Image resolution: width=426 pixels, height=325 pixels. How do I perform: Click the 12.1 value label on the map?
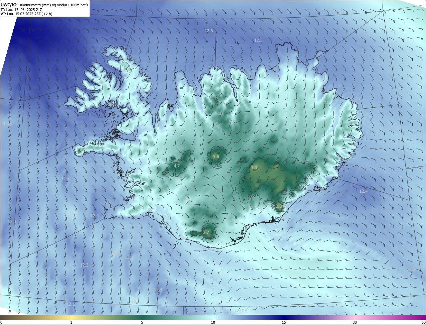pyautogui.click(x=71, y=304)
